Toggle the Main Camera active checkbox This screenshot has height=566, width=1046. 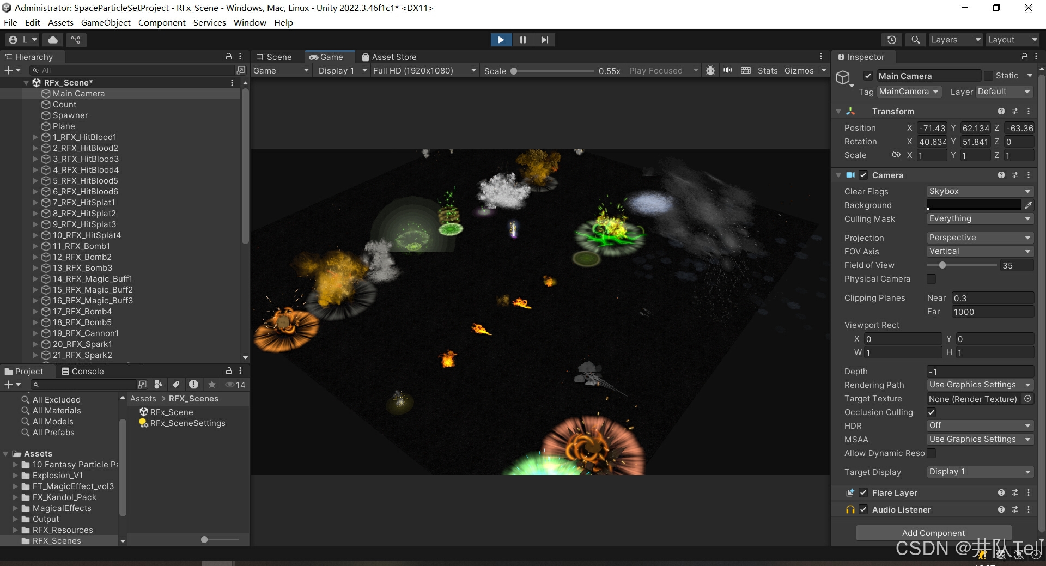coord(868,76)
